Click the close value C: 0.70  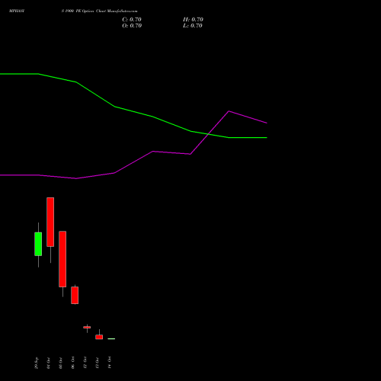132,20
